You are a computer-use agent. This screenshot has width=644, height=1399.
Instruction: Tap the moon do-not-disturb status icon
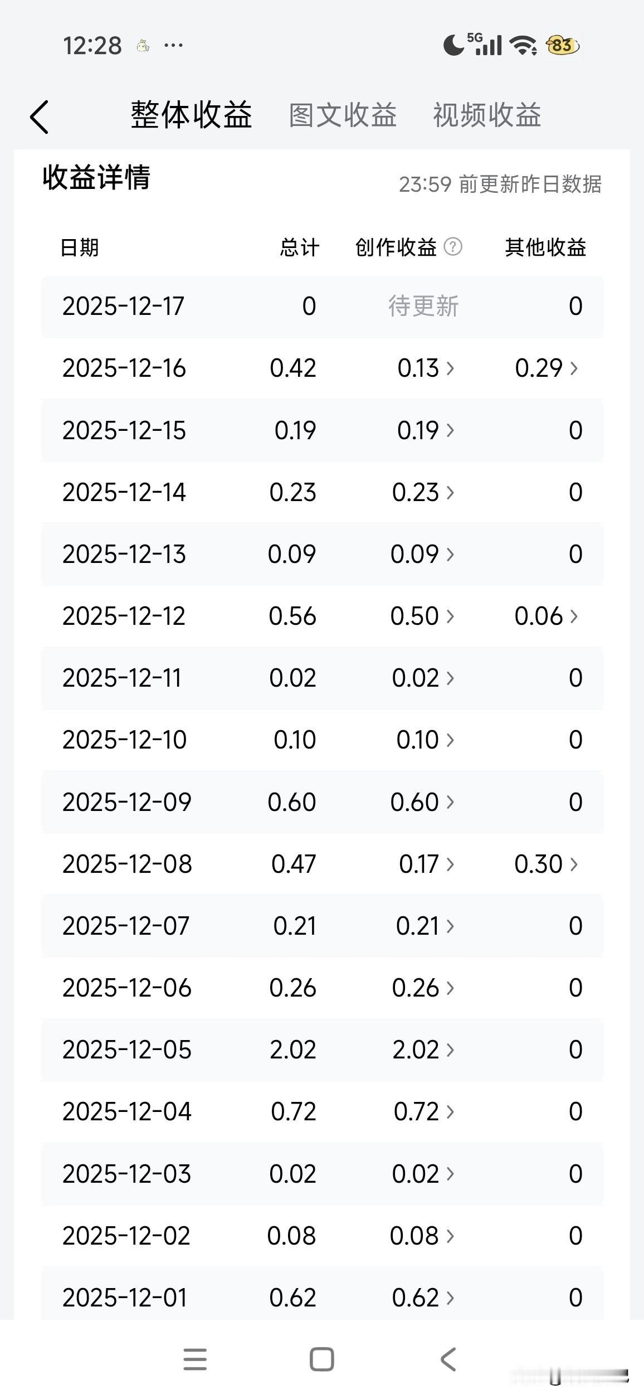453,45
